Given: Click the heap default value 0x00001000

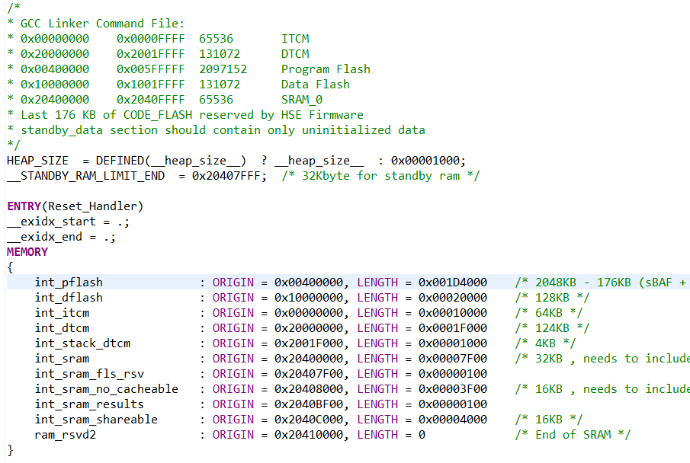Looking at the screenshot, I should [425, 161].
